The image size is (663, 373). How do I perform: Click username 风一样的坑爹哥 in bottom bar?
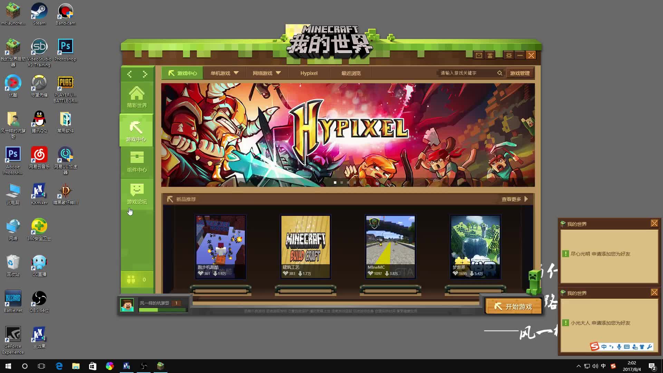[x=154, y=303]
